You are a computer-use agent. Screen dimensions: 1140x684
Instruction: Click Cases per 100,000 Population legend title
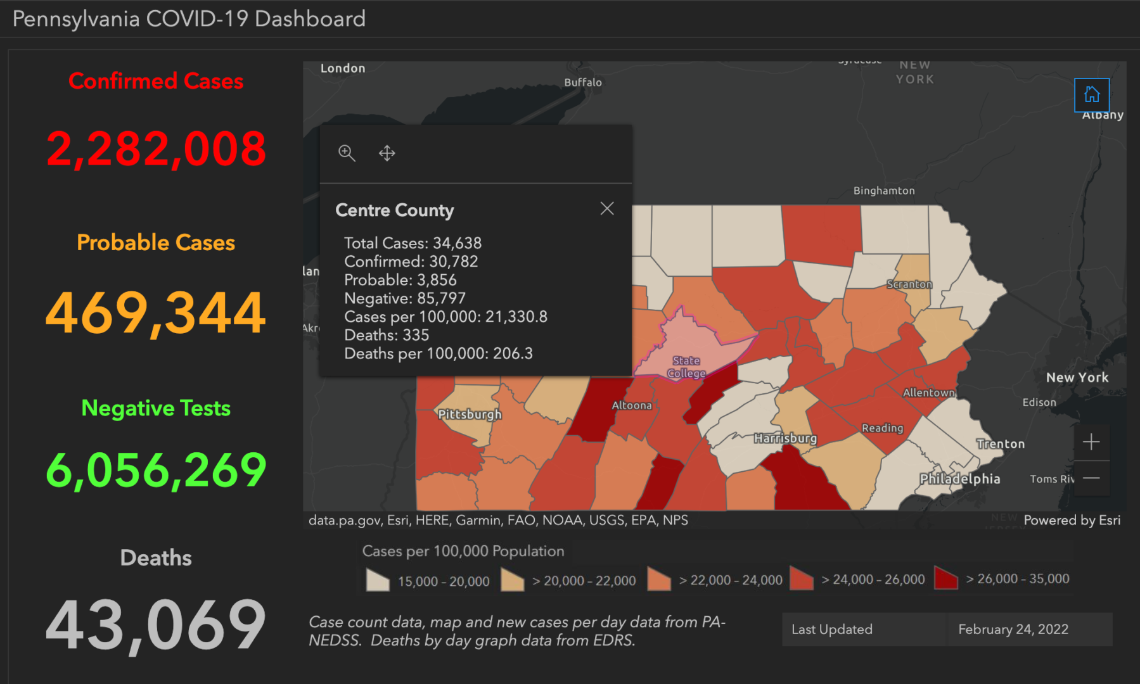point(463,551)
